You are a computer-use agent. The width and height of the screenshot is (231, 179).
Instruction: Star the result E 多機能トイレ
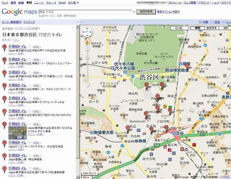pyautogui.click(x=30, y=98)
